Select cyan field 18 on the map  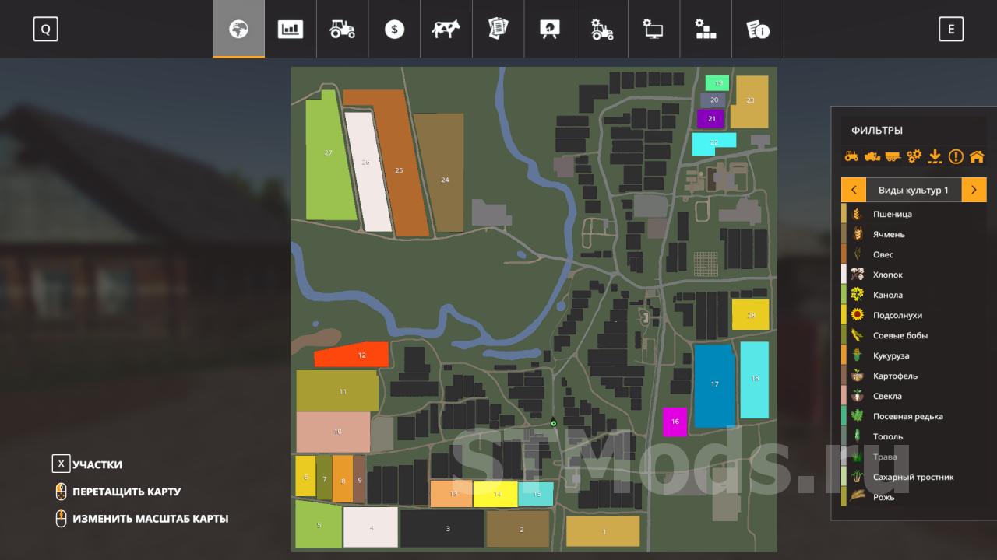tap(755, 380)
